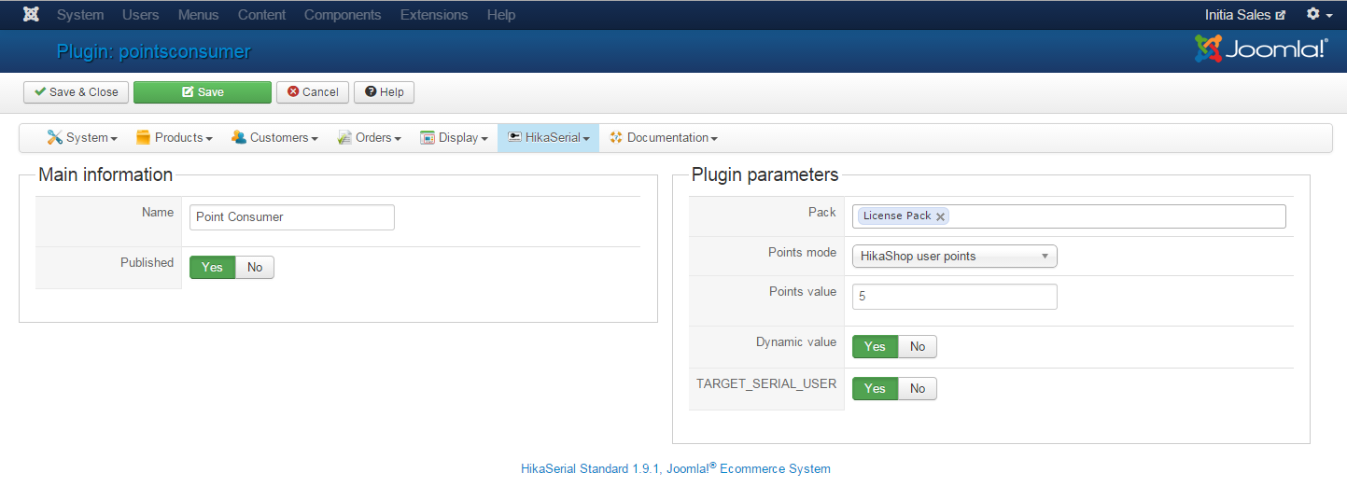
Task: Expand the HikaSerial dropdown menu
Action: (549, 138)
